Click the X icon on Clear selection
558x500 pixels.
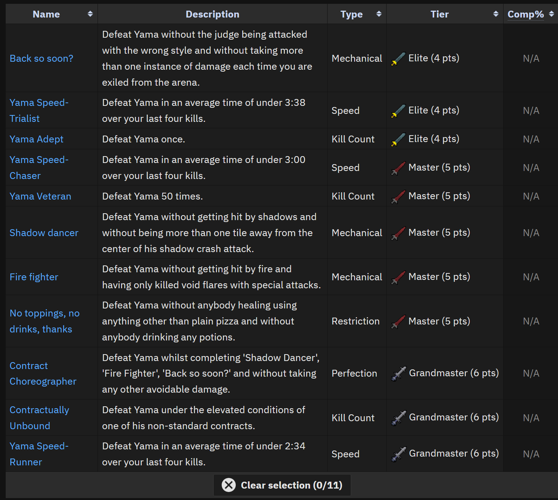229,485
